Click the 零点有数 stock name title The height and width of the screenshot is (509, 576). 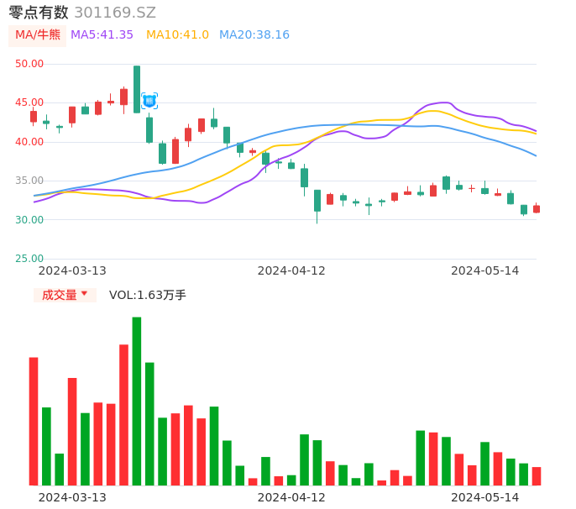(39, 13)
